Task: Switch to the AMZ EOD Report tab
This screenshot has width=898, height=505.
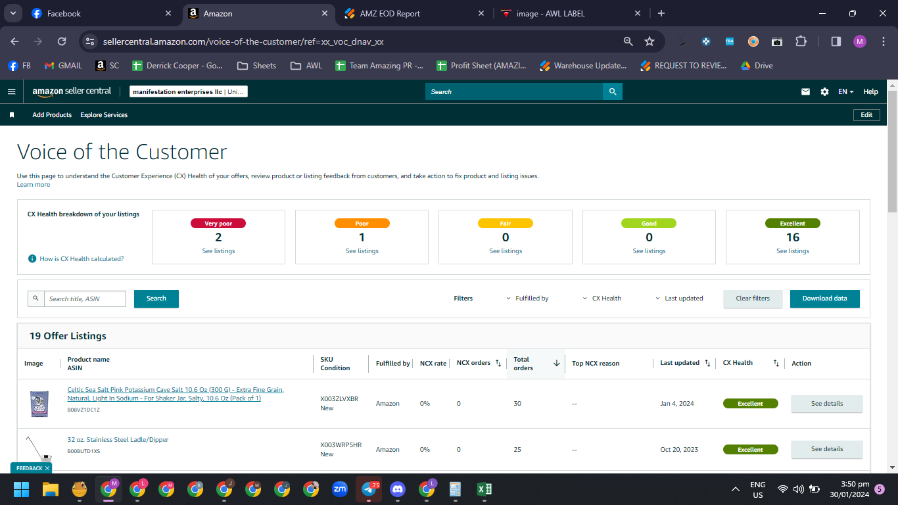Action: point(414,13)
